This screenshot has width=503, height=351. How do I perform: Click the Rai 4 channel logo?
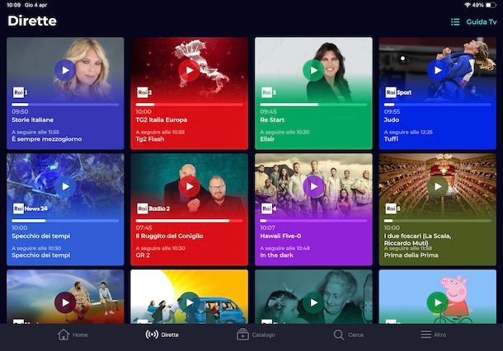point(268,208)
